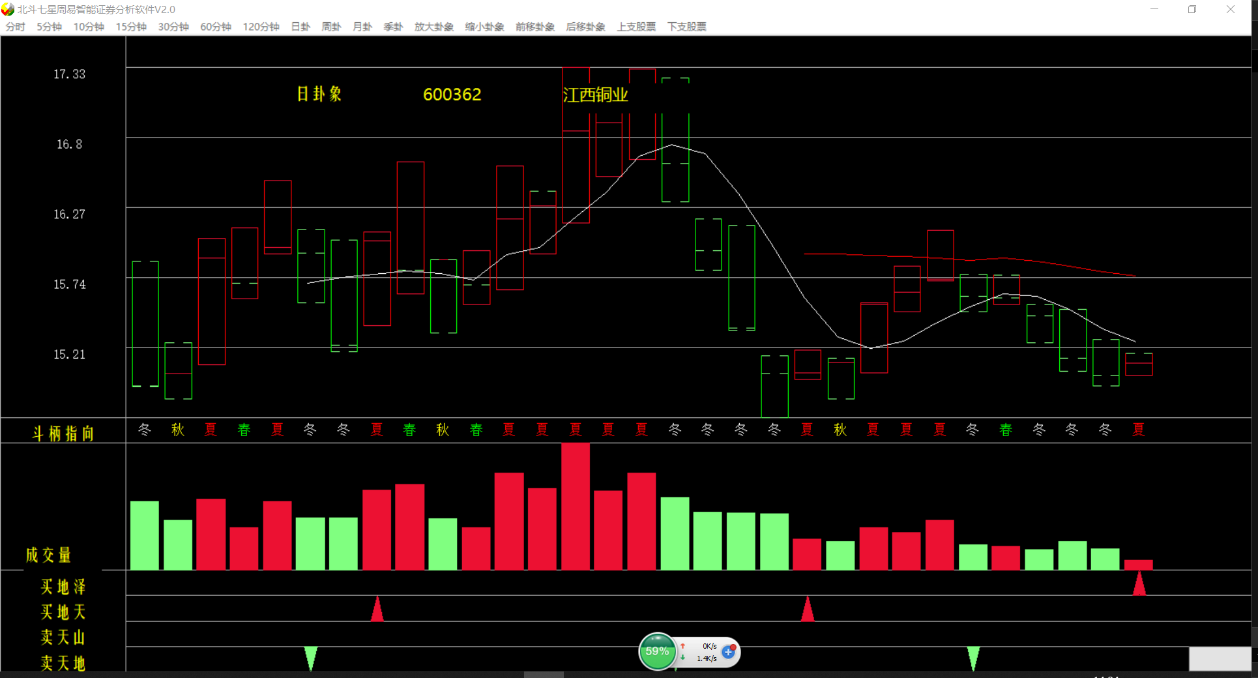The height and width of the screenshot is (678, 1258).
Task: Click the 买地天 indicator label
Action: click(63, 612)
